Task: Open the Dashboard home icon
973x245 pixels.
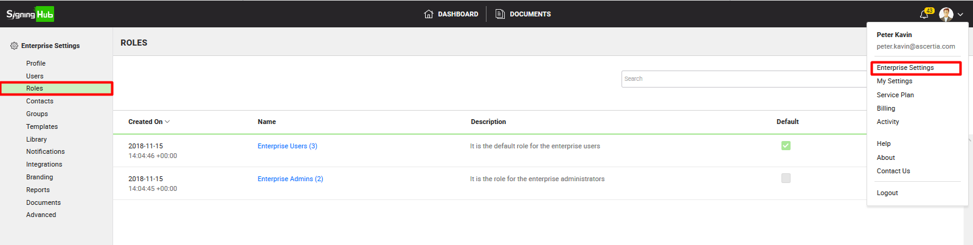Action: (429, 14)
